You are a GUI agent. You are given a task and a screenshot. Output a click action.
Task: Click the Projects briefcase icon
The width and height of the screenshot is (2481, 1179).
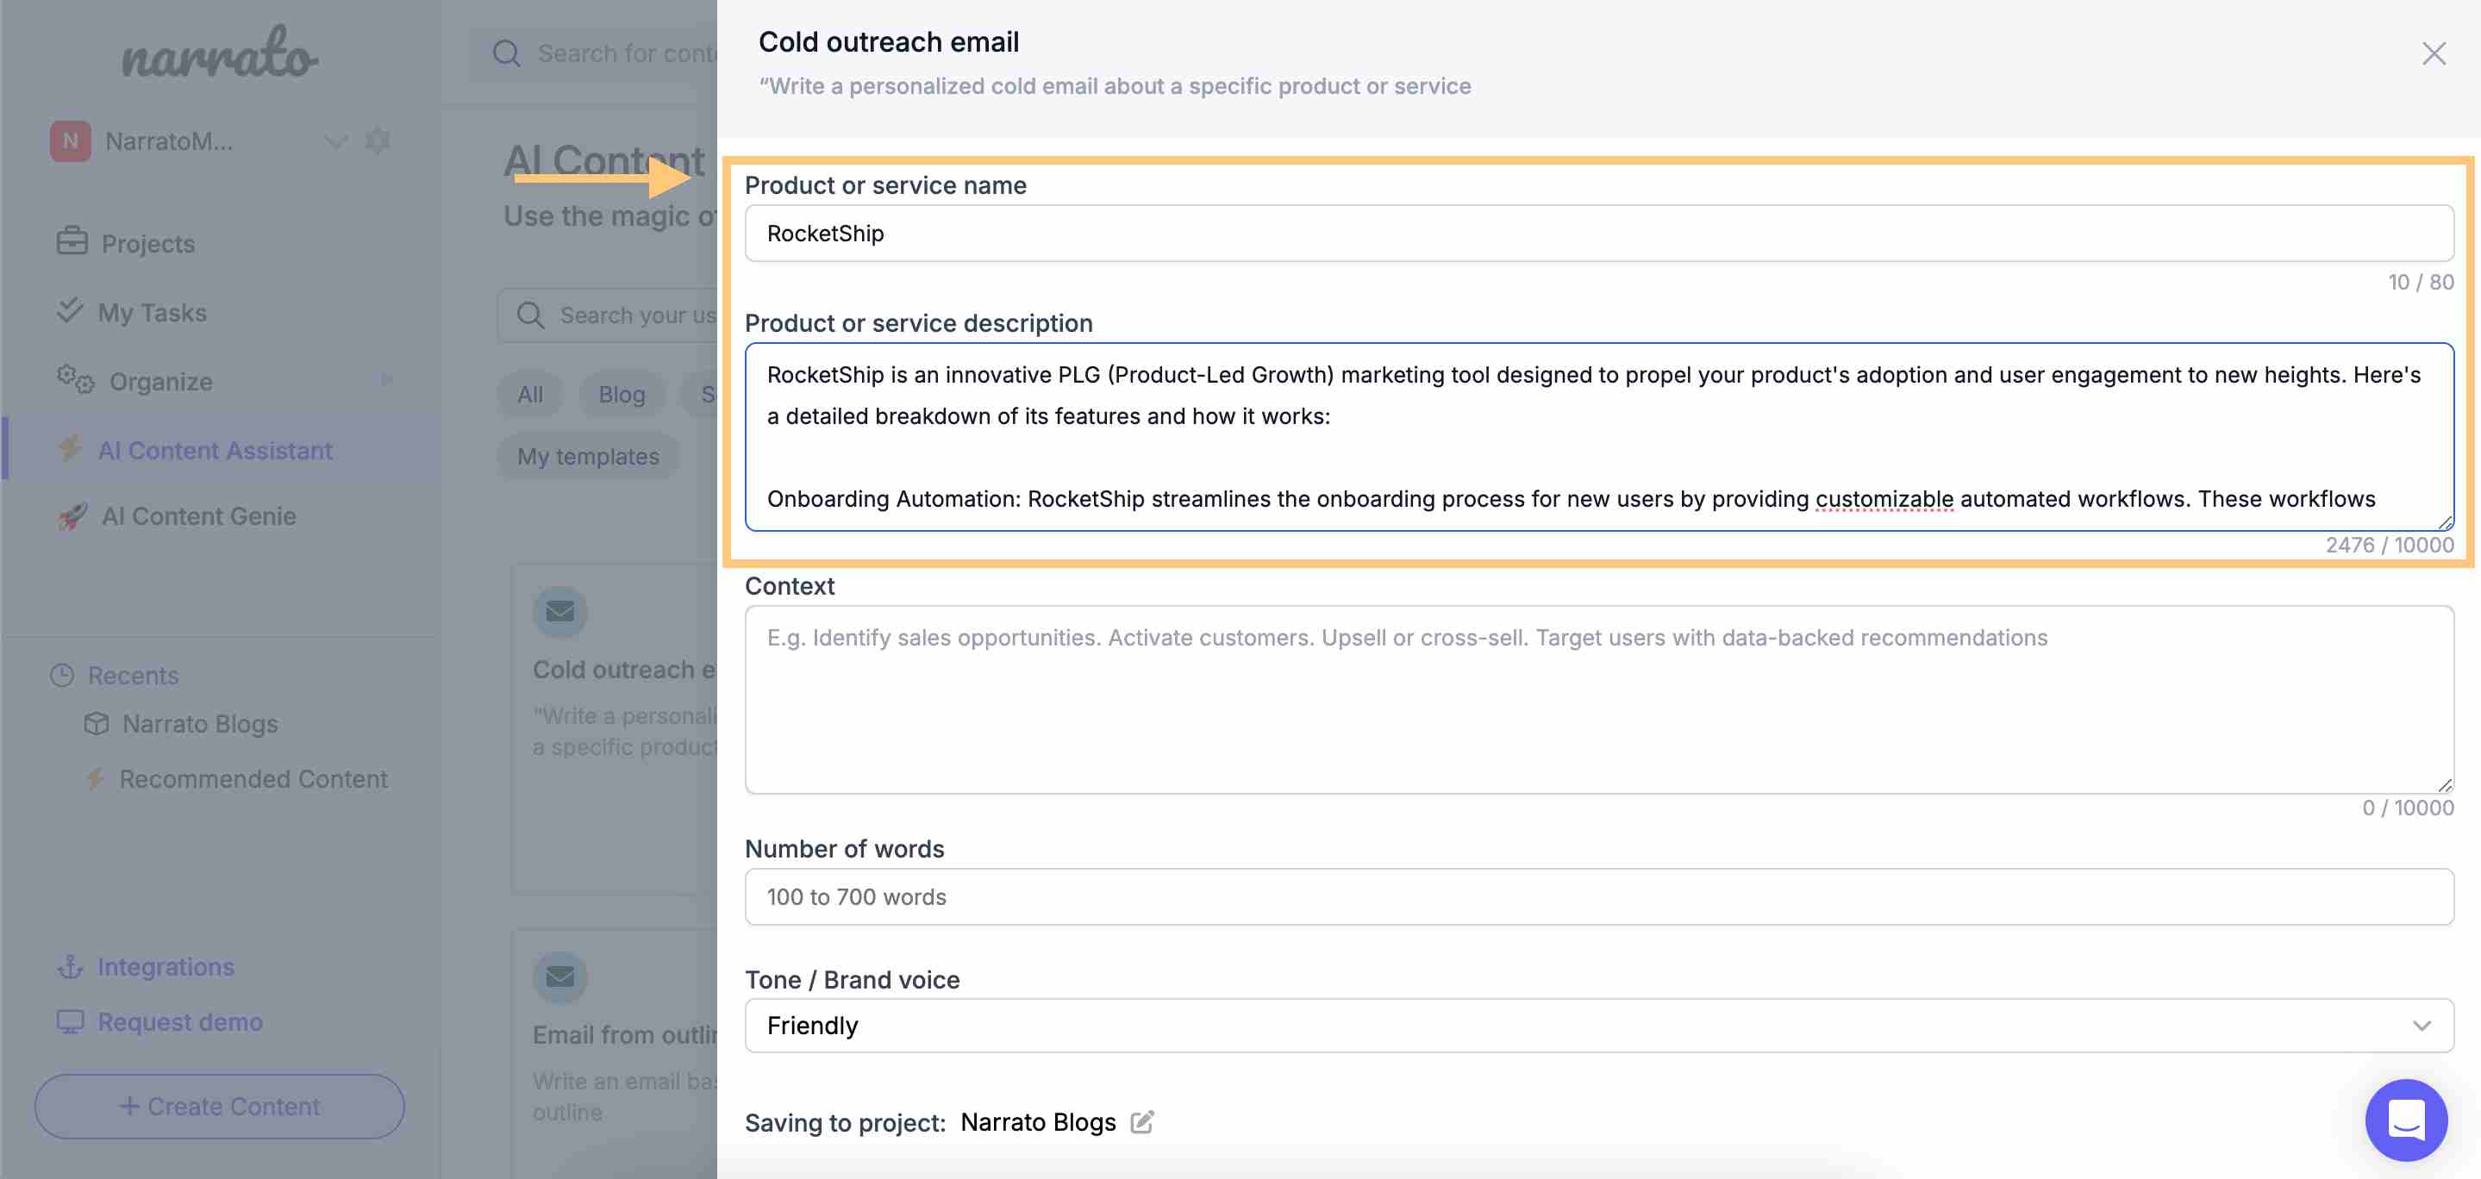[72, 240]
